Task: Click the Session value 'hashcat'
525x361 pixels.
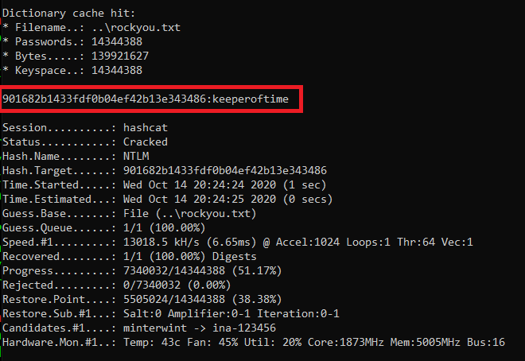Action: 146,127
